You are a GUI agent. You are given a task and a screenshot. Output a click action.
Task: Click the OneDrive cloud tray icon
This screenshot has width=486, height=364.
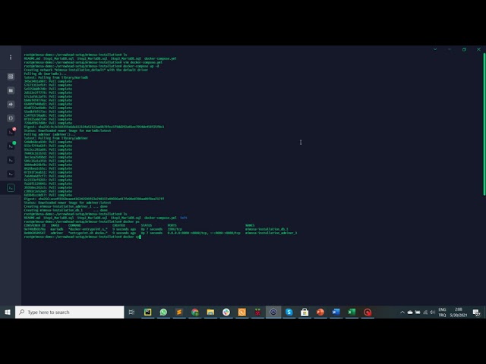[410, 312]
